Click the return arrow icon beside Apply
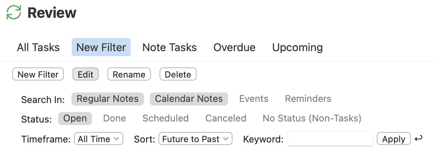The image size is (433, 153). 418,138
